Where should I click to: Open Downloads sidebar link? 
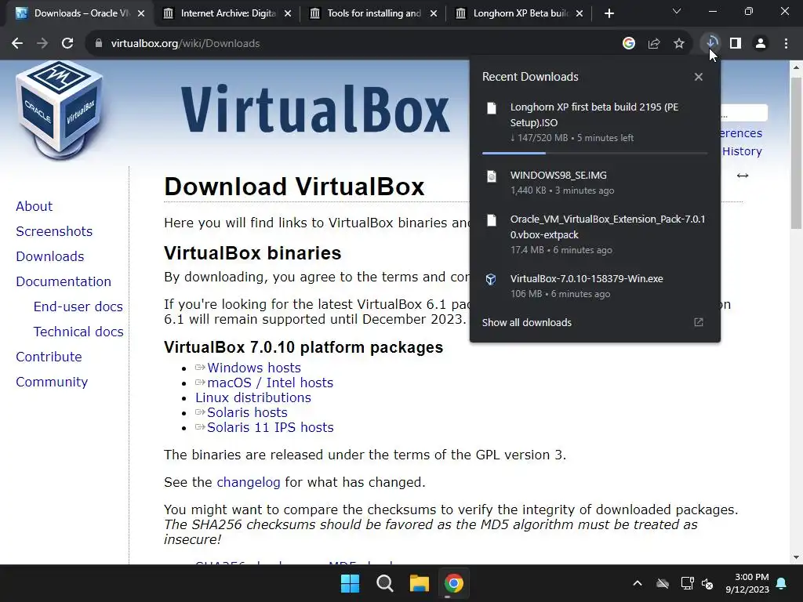50,256
